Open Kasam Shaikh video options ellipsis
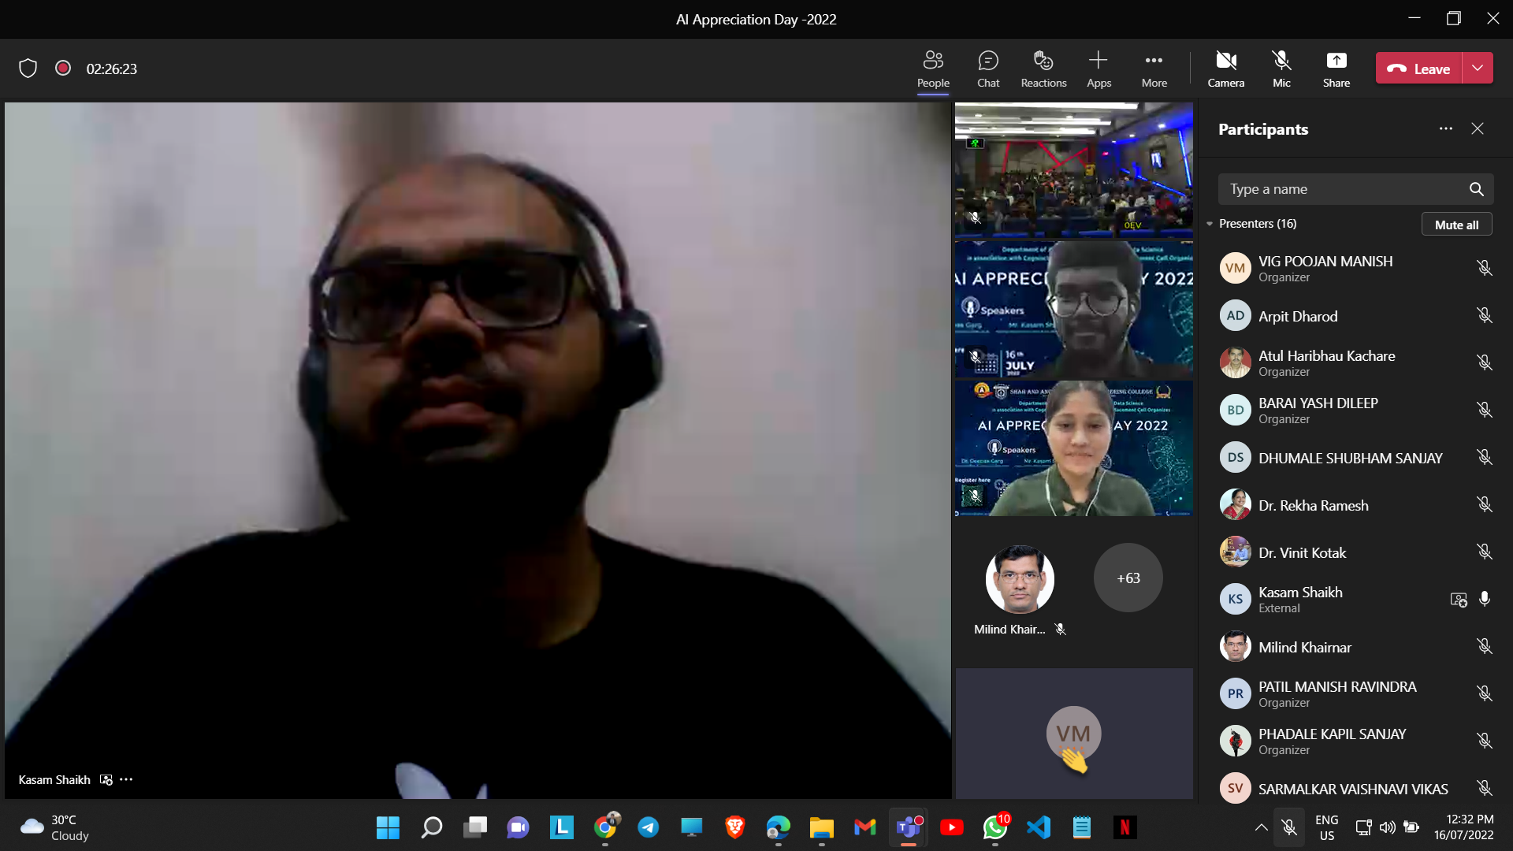The width and height of the screenshot is (1513, 851). click(126, 779)
